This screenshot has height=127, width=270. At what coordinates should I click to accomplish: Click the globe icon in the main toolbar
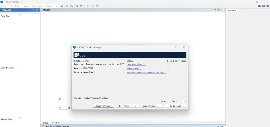click(62, 6)
